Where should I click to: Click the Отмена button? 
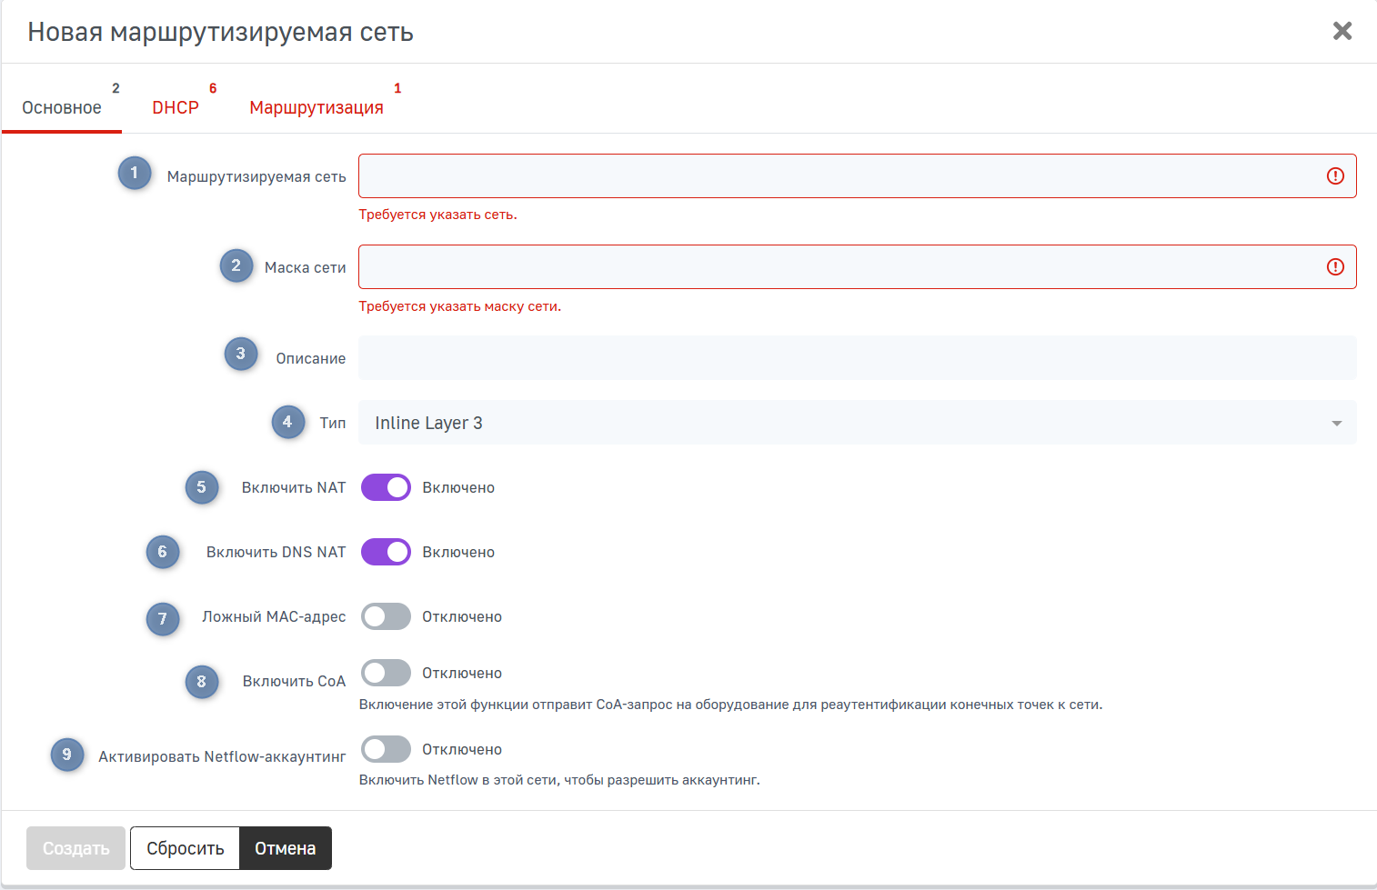pos(285,848)
